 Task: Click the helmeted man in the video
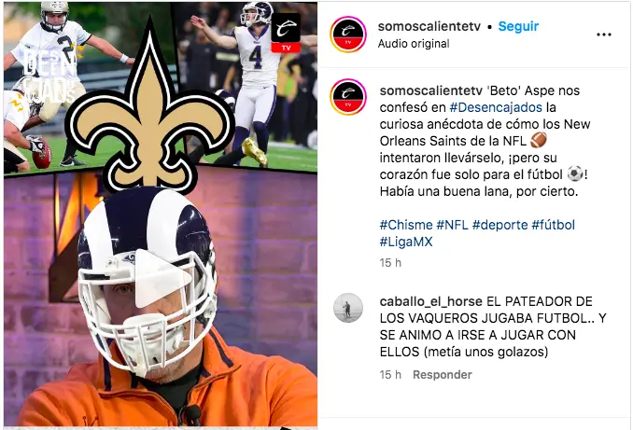pos(148,283)
